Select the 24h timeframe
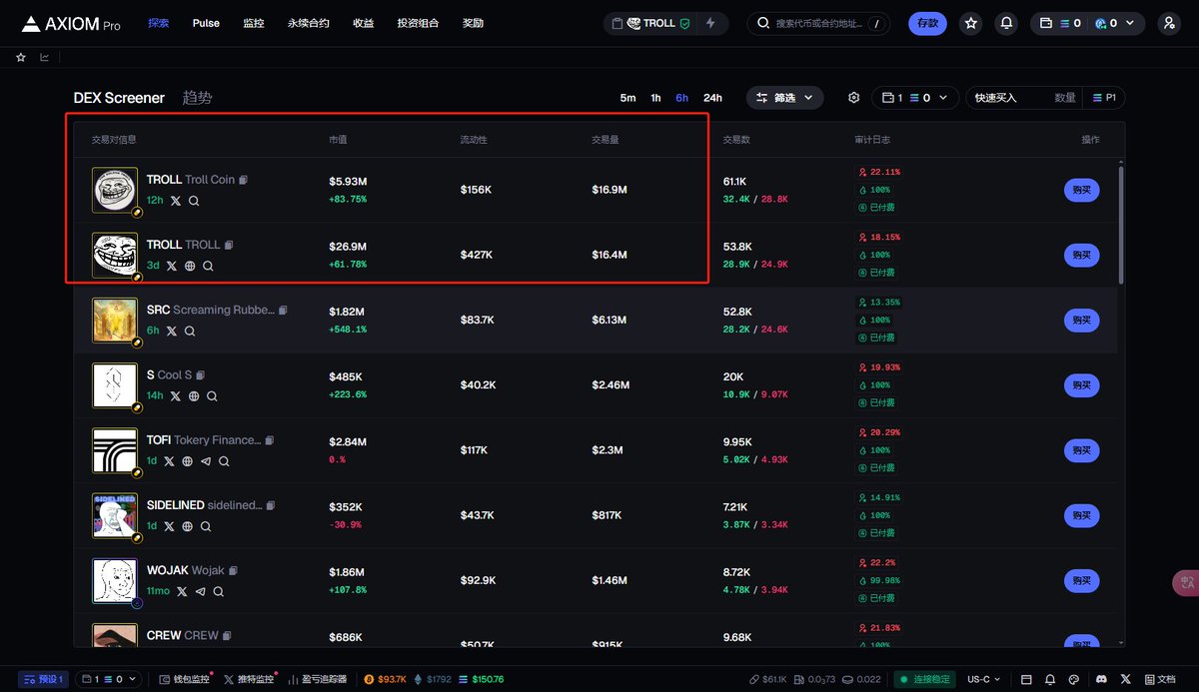The image size is (1199, 692). [712, 98]
